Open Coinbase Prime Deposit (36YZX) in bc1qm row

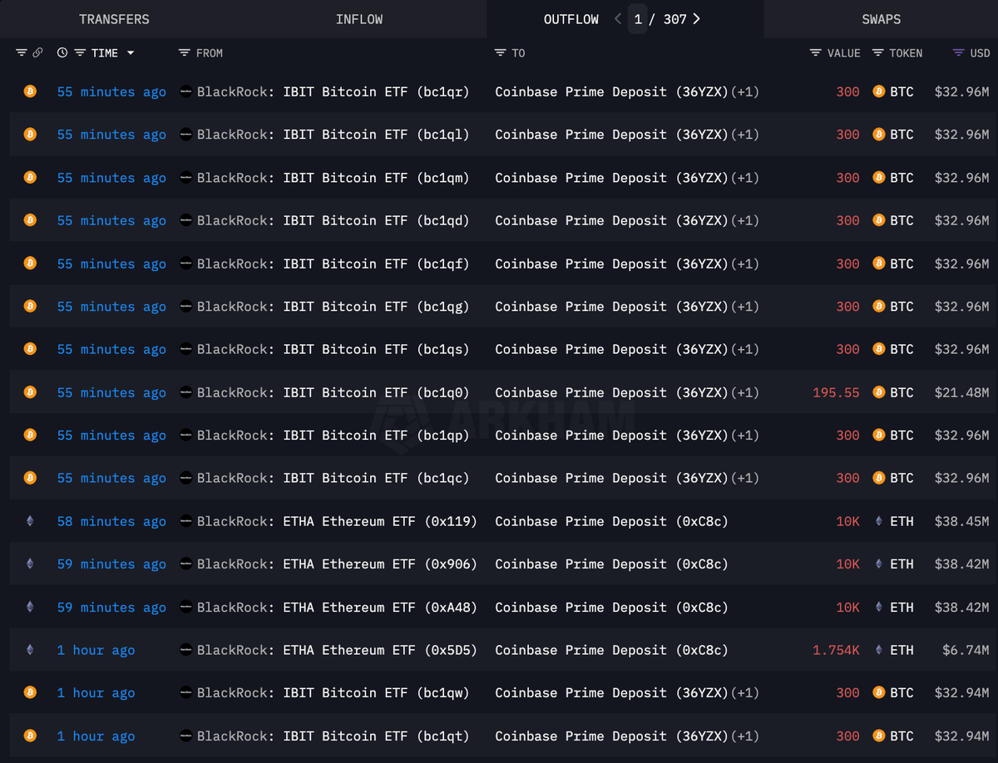click(611, 178)
